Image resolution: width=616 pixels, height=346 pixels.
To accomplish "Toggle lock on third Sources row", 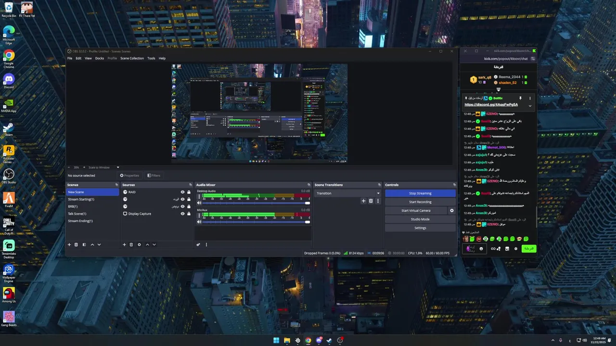I will (189, 207).
